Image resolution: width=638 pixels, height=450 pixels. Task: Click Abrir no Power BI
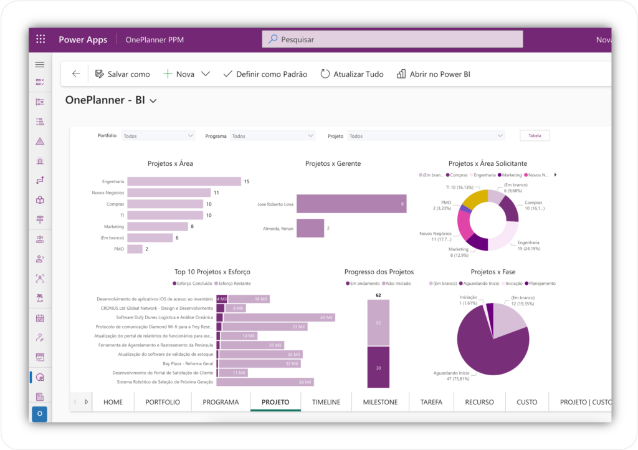434,74
